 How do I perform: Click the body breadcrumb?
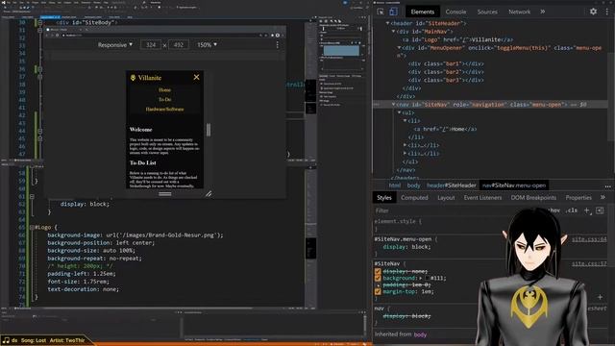(413, 185)
